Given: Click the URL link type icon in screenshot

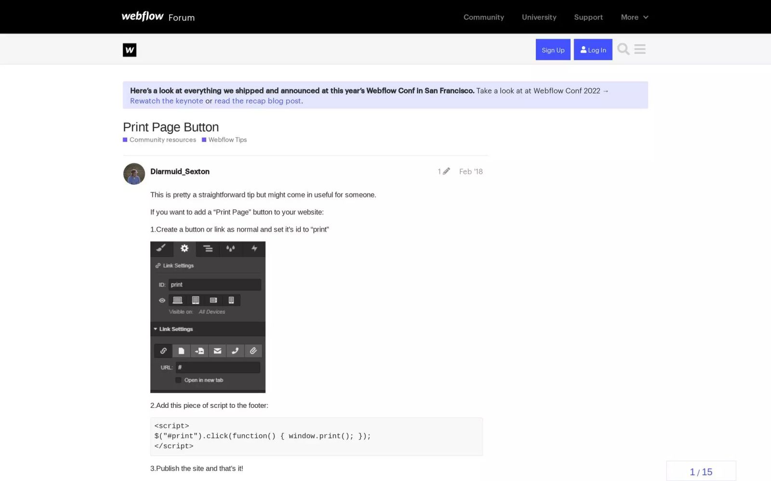Looking at the screenshot, I should pos(163,351).
